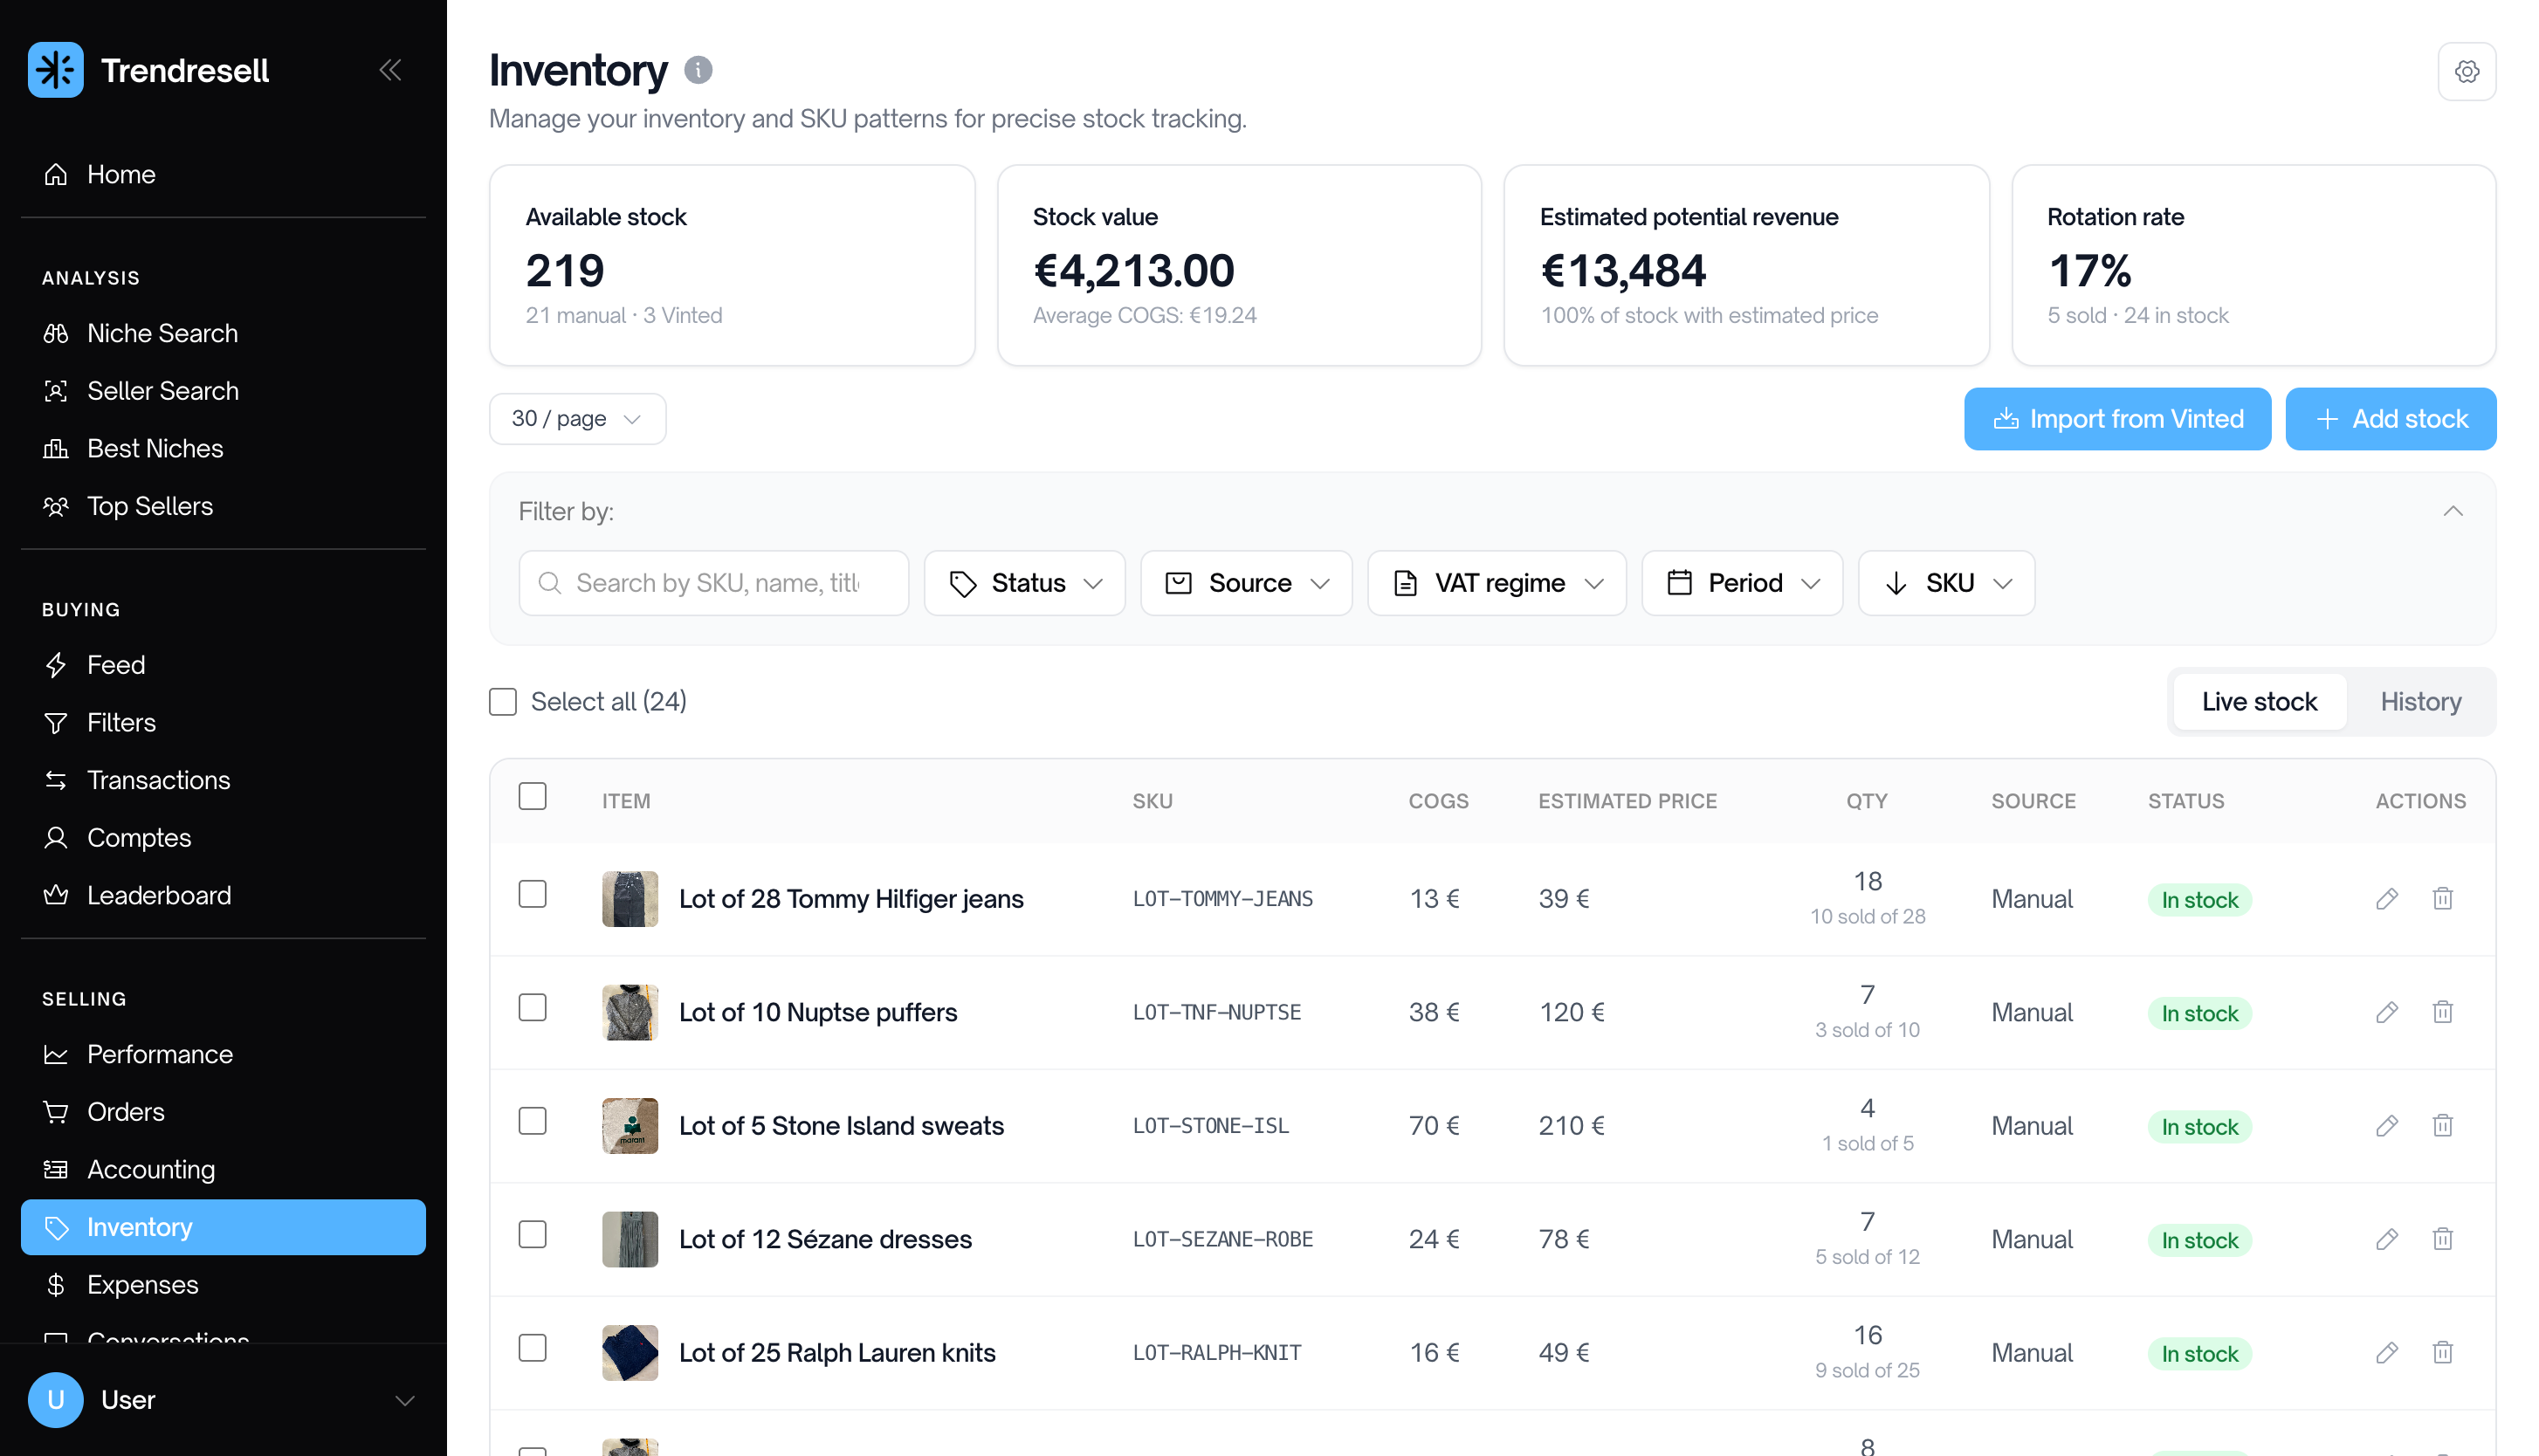Click the Trendresell logo icon
Screen dimensions: 2539x1456
point(56,70)
